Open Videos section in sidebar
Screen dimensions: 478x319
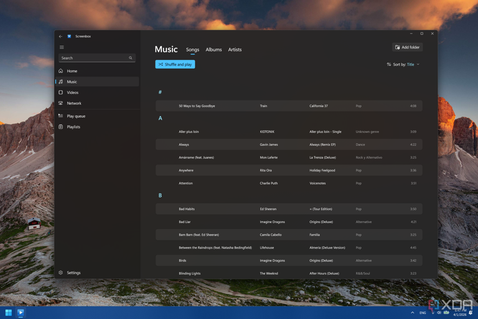coord(97,92)
